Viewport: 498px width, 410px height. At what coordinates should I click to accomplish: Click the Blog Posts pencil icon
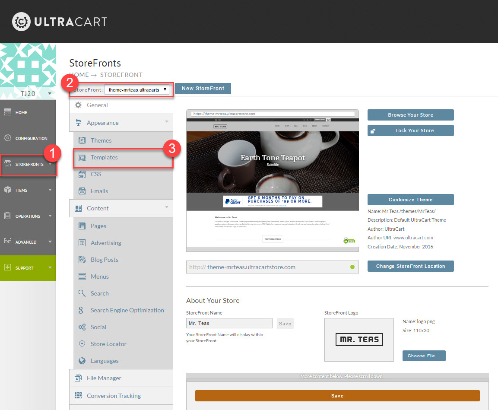point(82,260)
